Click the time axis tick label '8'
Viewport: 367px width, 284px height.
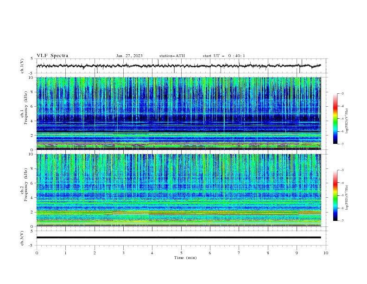(268, 253)
